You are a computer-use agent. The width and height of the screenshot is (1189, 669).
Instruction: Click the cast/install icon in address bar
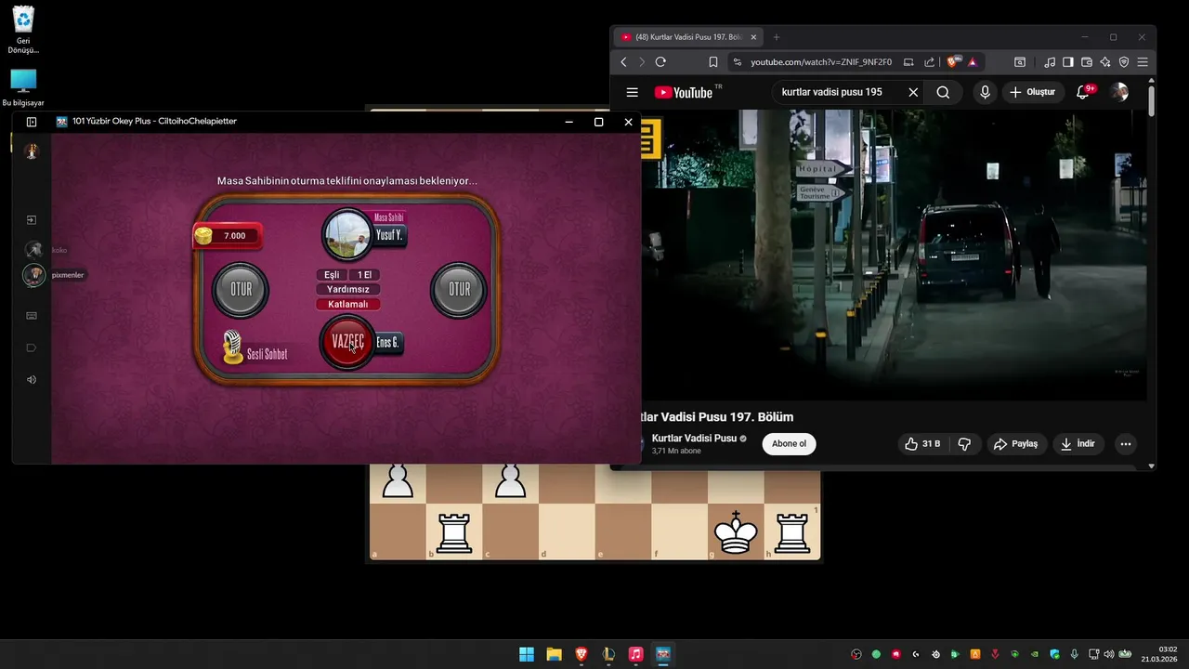point(908,62)
